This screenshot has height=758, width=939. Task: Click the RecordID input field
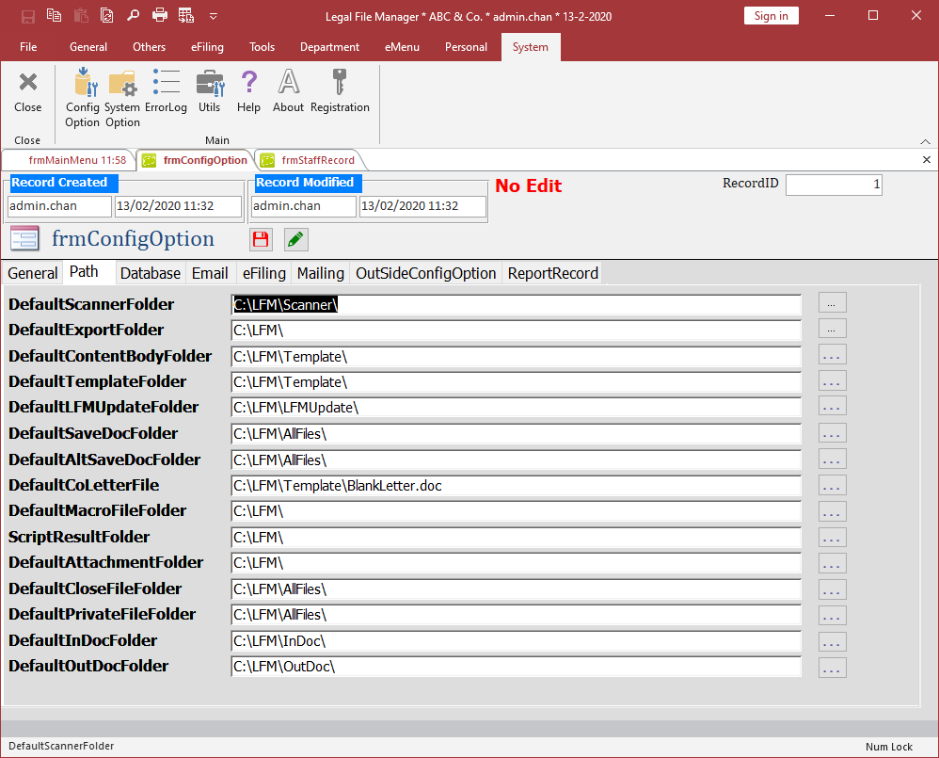coord(834,185)
